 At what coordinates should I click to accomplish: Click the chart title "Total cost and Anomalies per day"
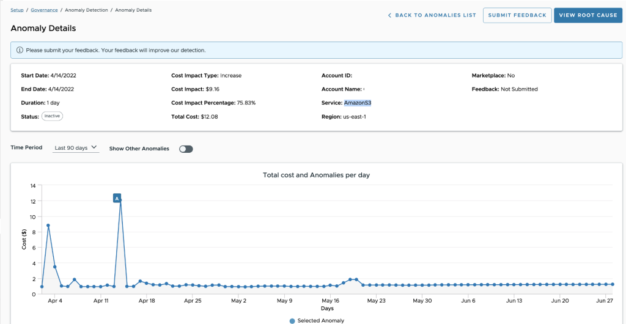click(316, 175)
